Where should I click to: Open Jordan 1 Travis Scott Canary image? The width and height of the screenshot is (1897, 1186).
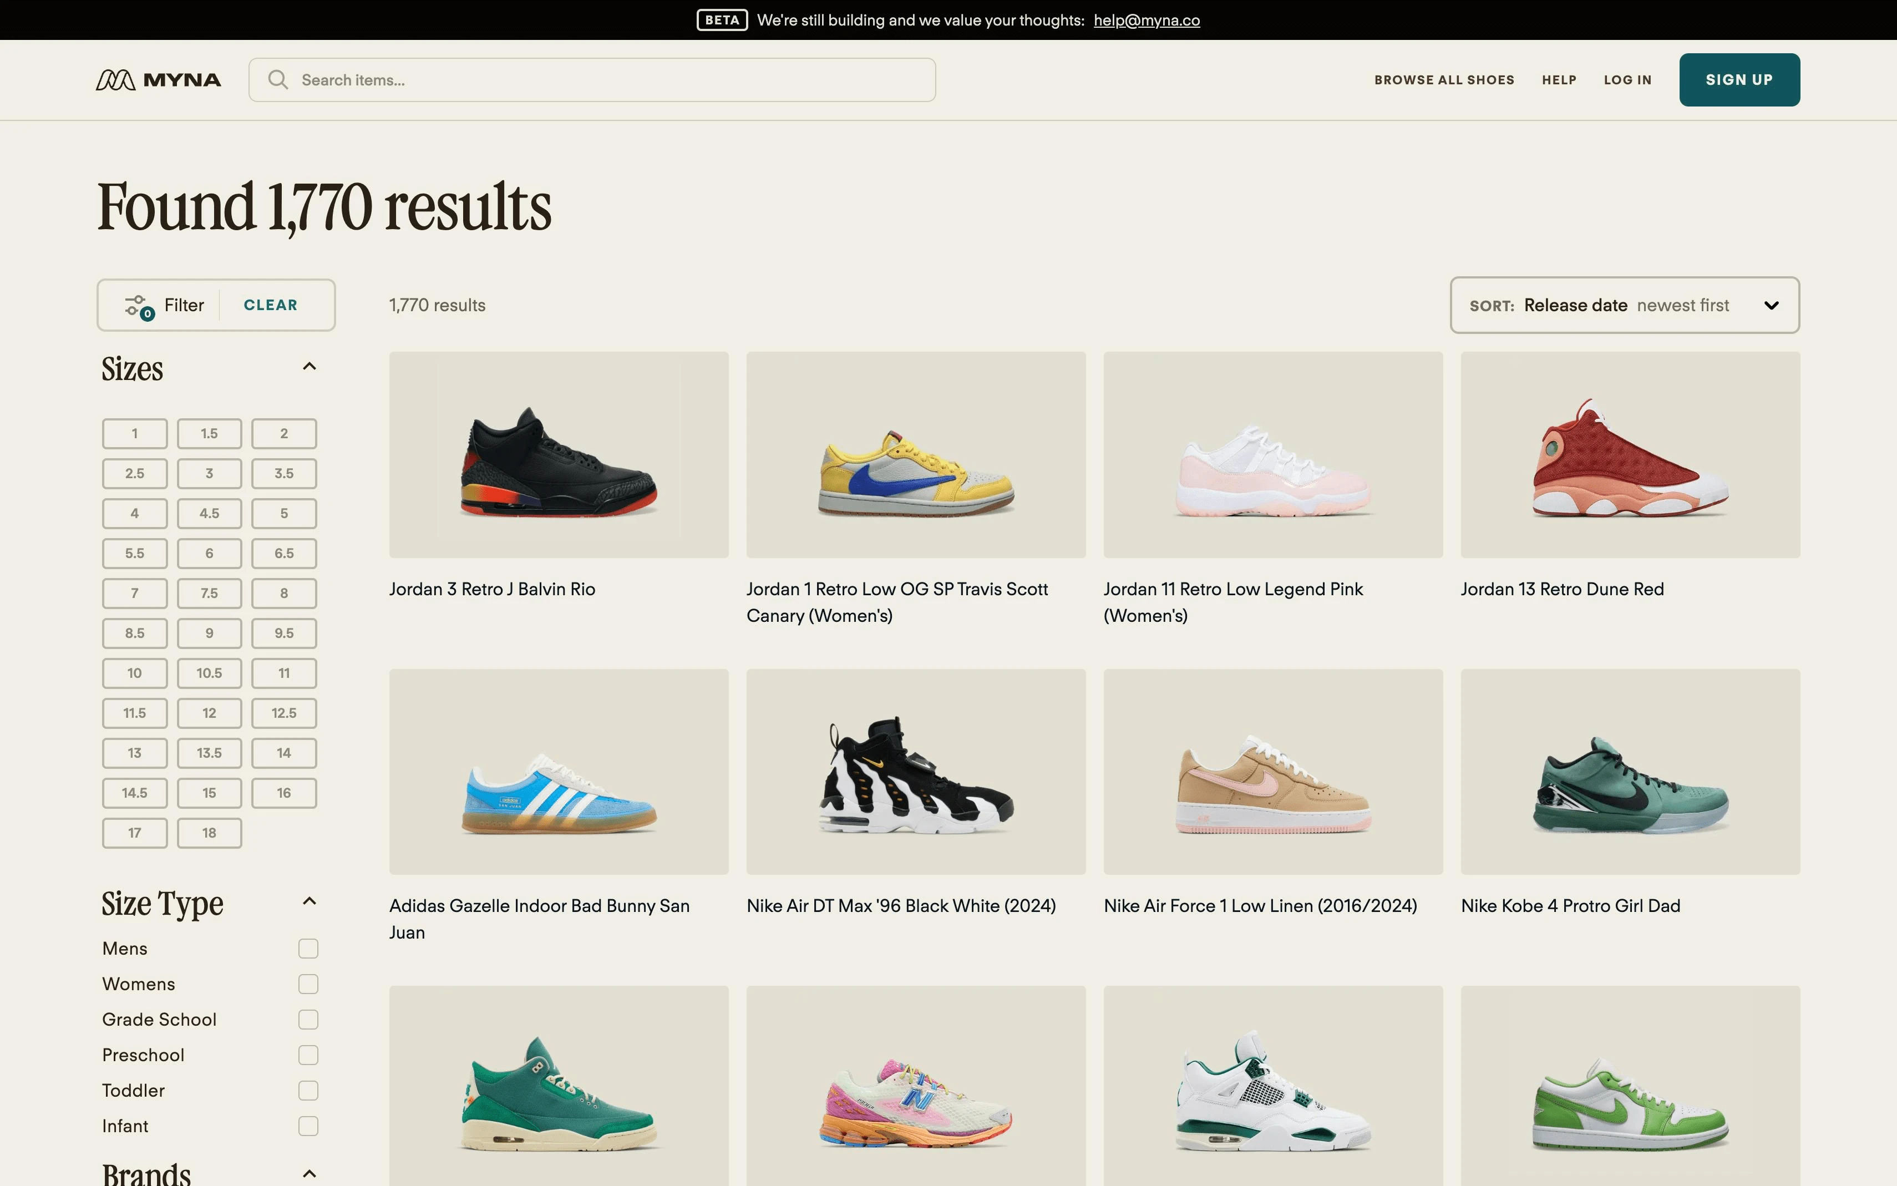coord(915,455)
